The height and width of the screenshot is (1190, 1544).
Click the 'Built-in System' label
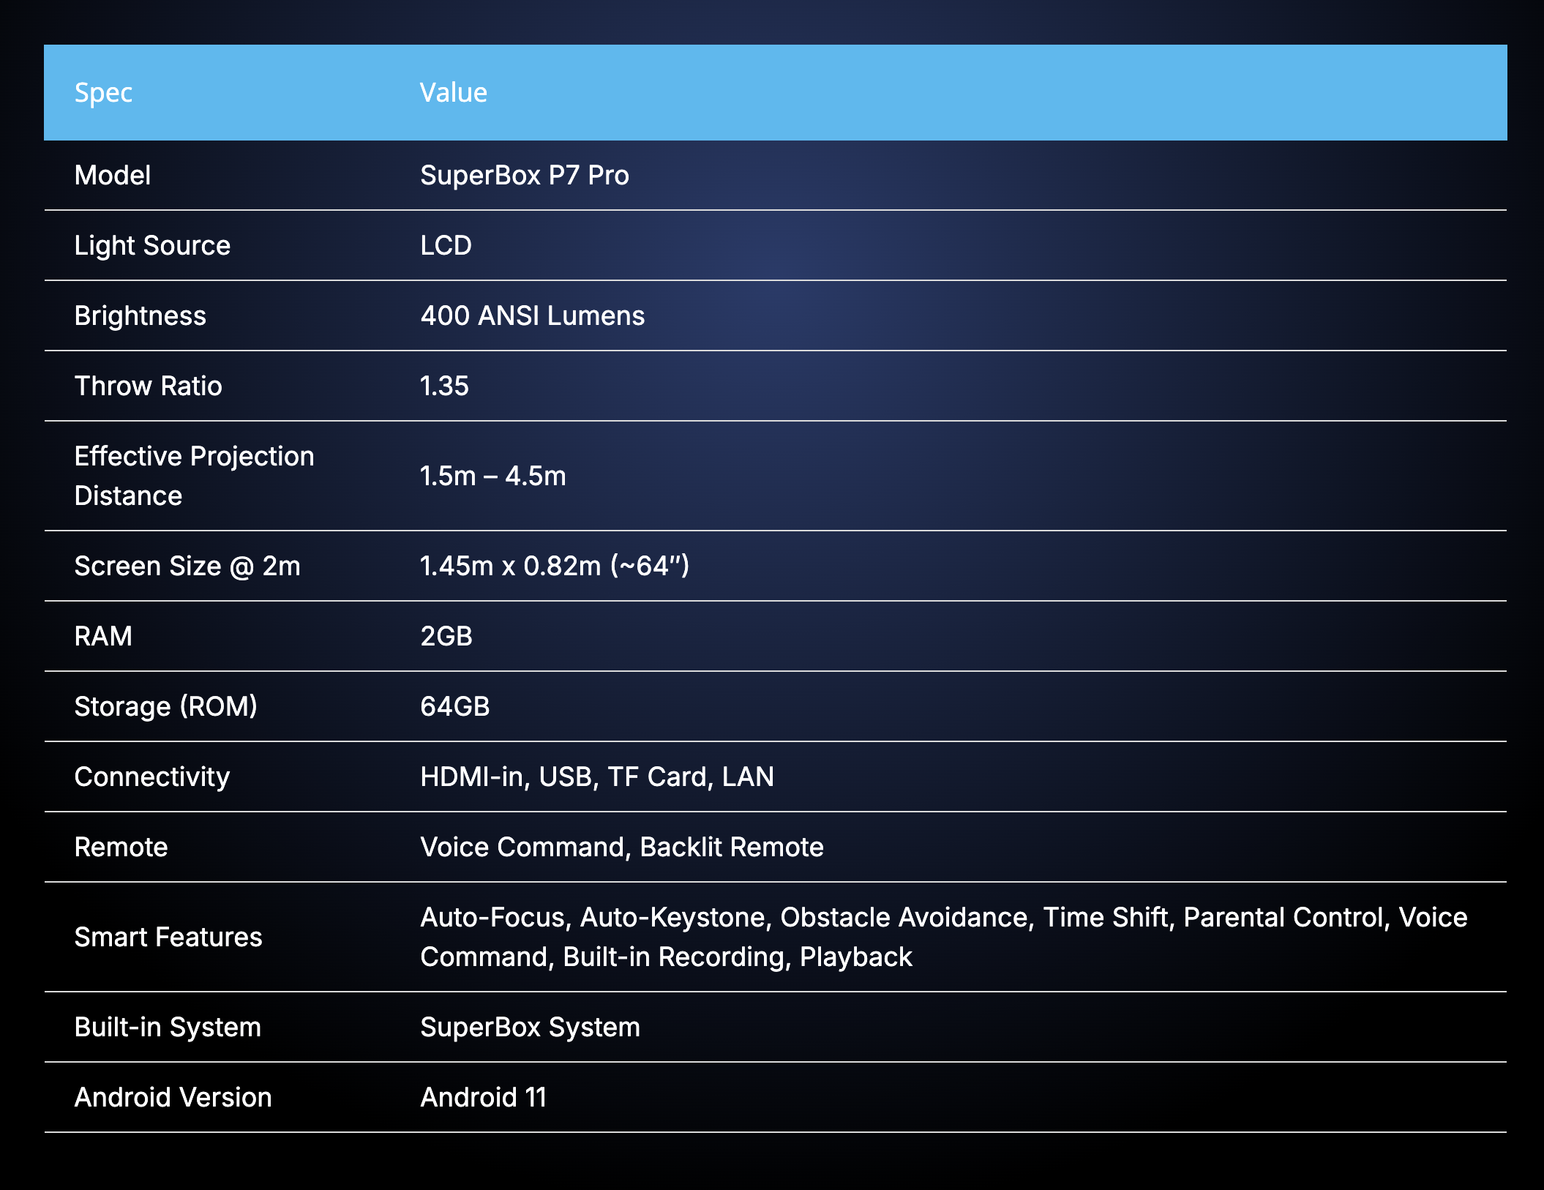pyautogui.click(x=168, y=1028)
